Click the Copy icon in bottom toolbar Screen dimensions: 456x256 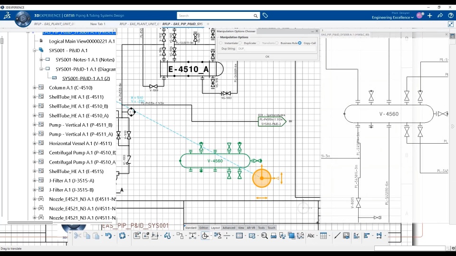point(86,236)
